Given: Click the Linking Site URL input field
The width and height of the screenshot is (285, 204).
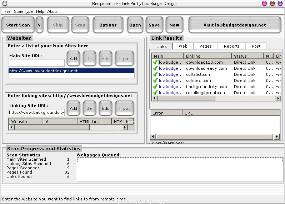Looking at the screenshot, I should pyautogui.click(x=36, y=113).
